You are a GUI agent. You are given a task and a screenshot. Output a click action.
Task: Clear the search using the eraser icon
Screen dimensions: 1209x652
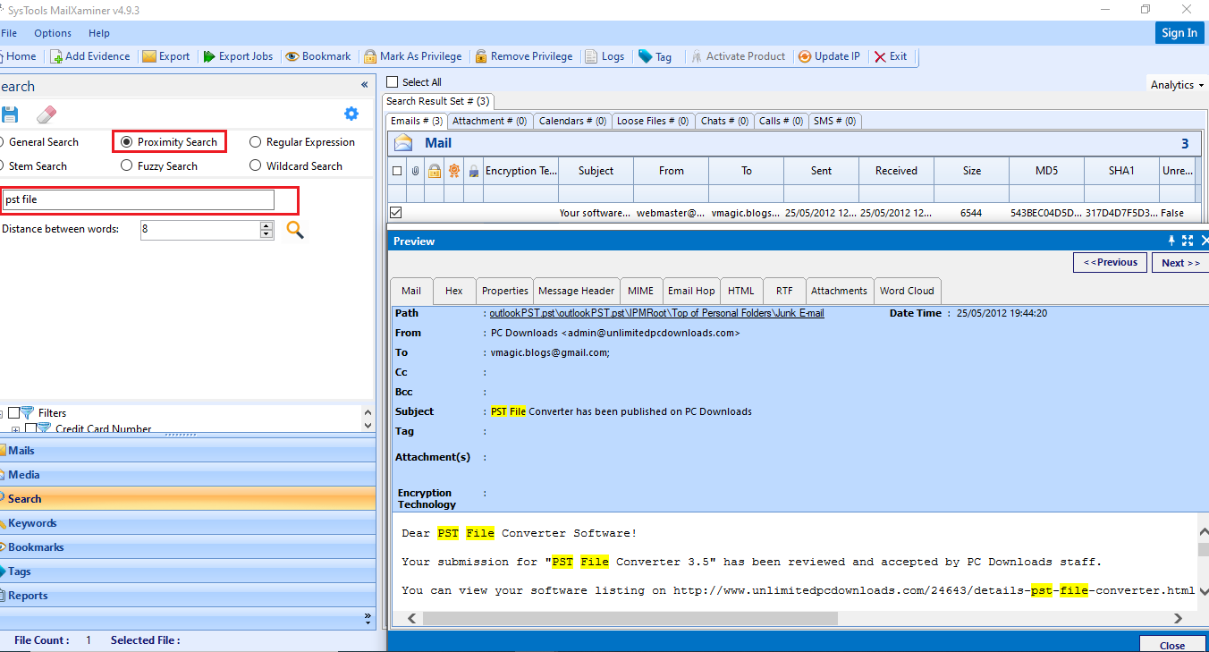46,114
